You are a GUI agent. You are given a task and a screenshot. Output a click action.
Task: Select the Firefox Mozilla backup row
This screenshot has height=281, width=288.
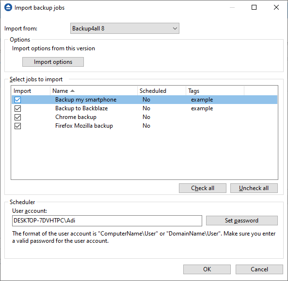point(144,126)
